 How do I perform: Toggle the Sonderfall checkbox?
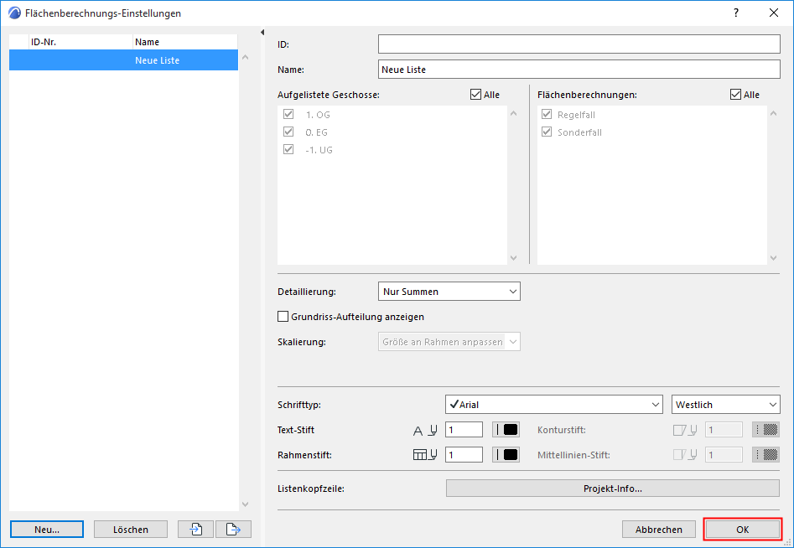tap(547, 132)
